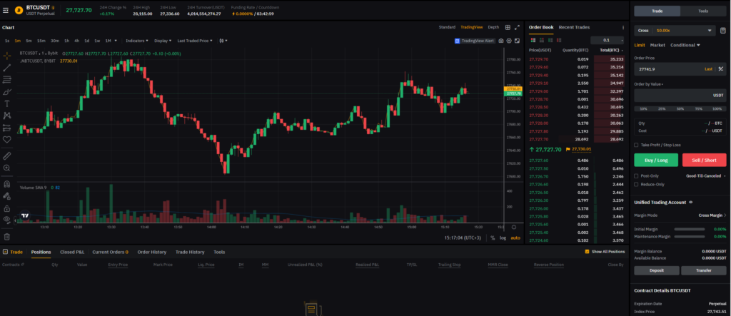Check Take Profit / Stop Loss
The width and height of the screenshot is (731, 316).
pyautogui.click(x=636, y=145)
